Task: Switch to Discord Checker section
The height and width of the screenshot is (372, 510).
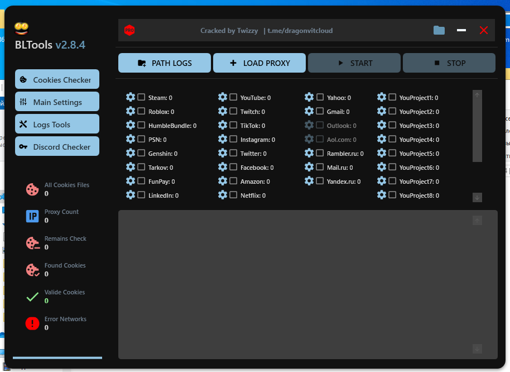Action: 57,146
